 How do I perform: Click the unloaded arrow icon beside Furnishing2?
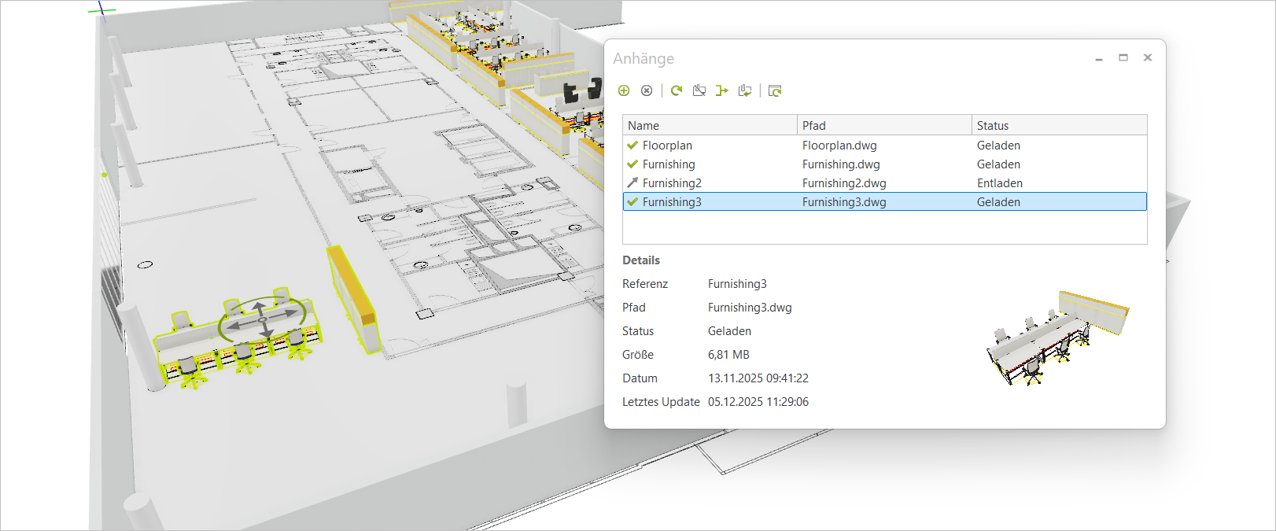pyautogui.click(x=632, y=183)
